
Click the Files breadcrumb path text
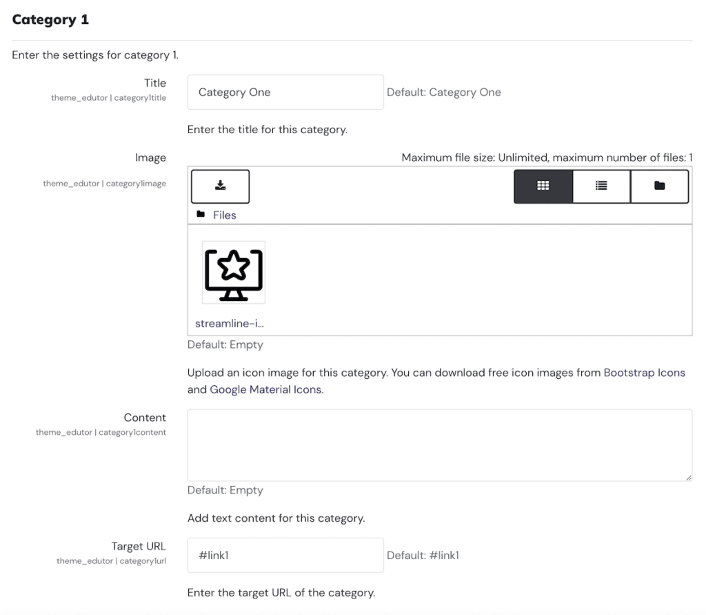pyautogui.click(x=225, y=215)
